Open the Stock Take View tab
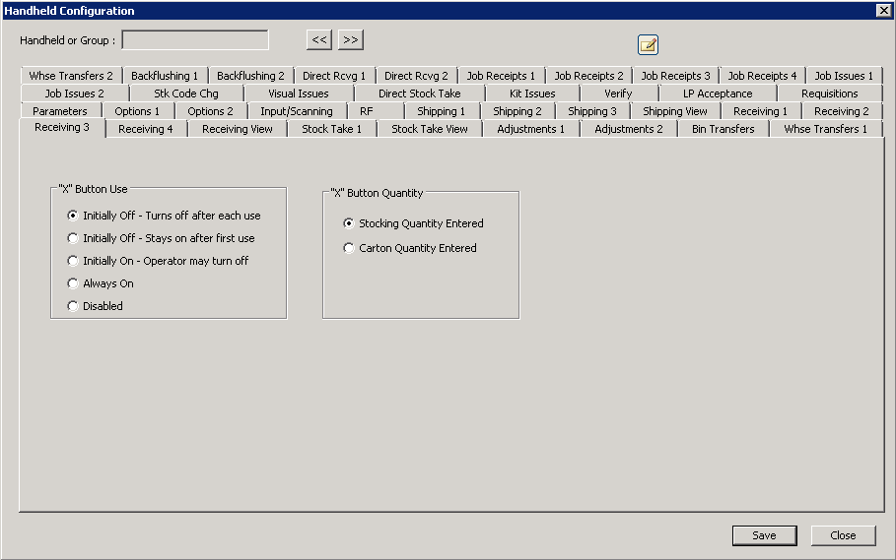 429,129
